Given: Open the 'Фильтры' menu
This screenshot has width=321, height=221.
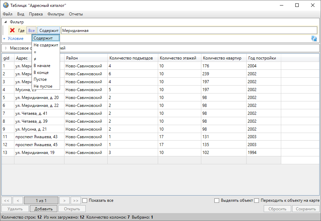Looking at the screenshot, I should click(x=56, y=14).
